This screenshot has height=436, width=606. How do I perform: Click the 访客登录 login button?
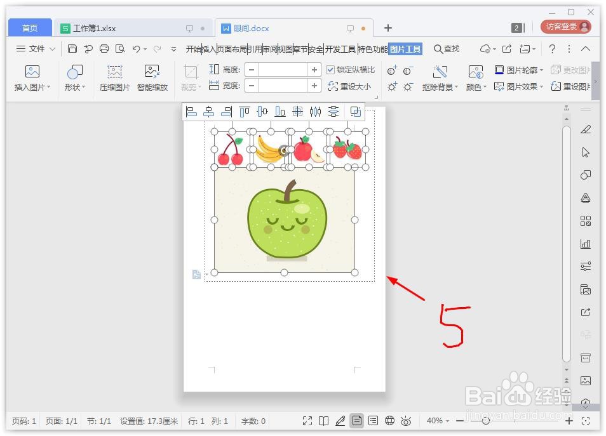click(562, 26)
